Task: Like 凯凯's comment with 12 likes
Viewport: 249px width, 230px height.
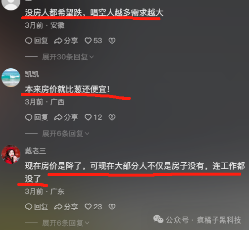Action: click(x=93, y=117)
